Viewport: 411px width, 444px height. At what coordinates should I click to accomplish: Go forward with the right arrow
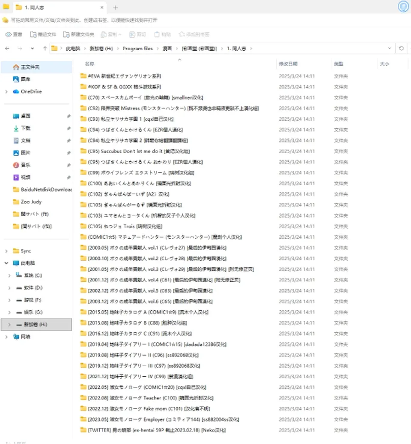coord(20,49)
